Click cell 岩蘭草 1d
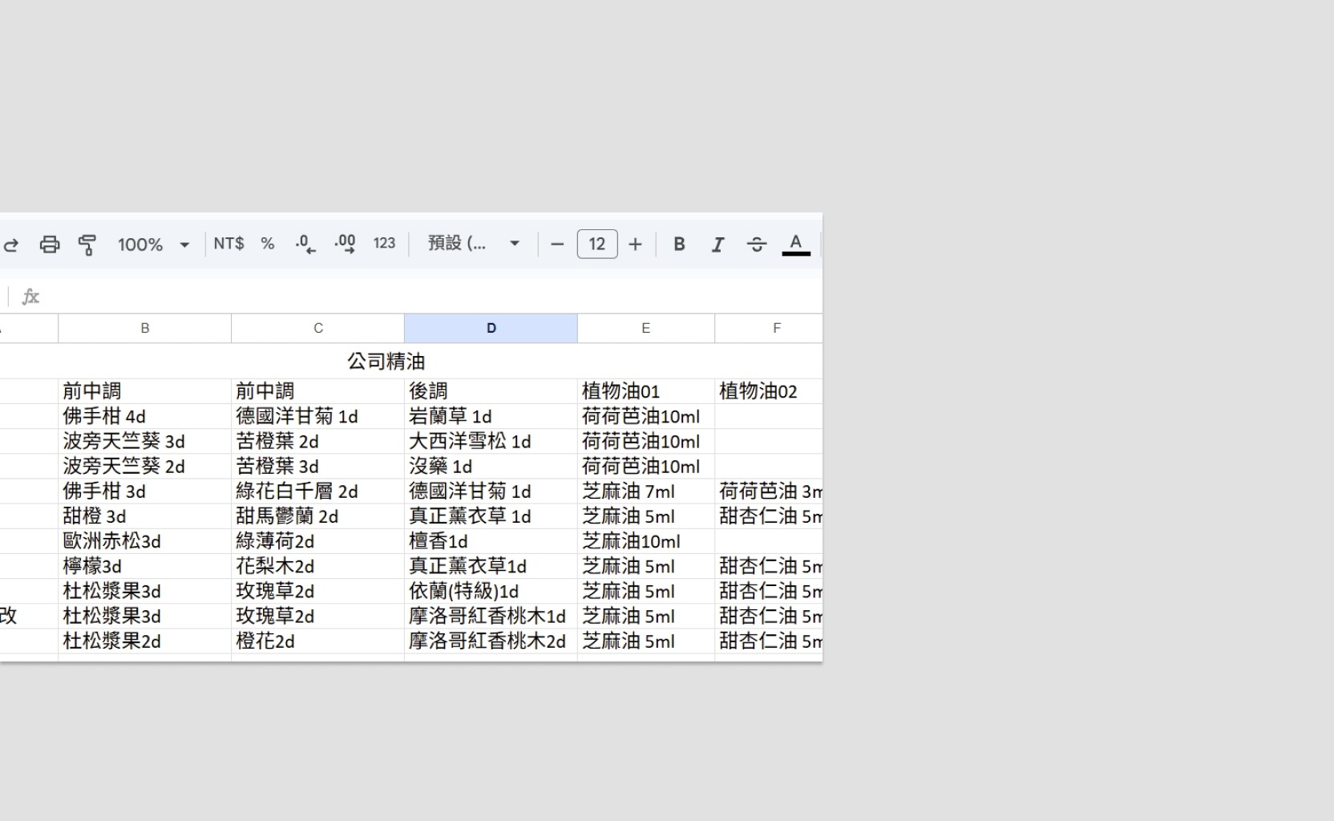This screenshot has height=821, width=1334. pos(491,416)
